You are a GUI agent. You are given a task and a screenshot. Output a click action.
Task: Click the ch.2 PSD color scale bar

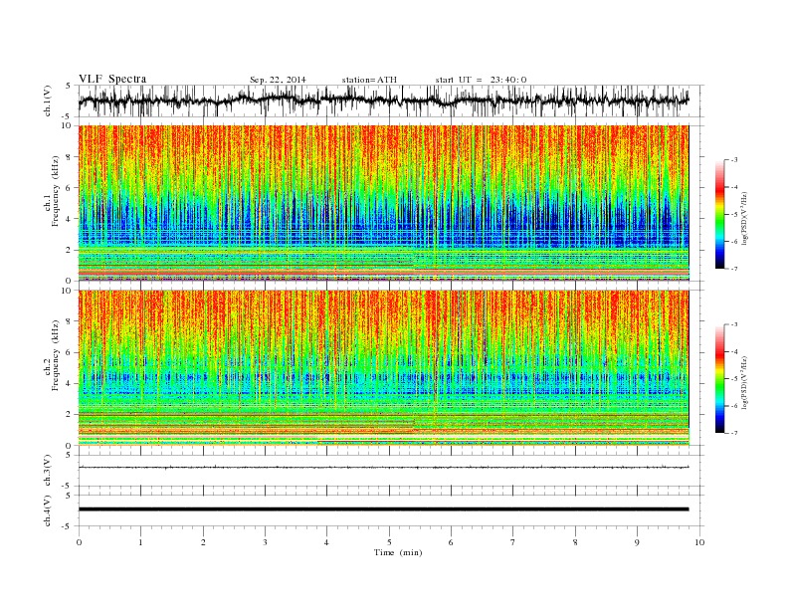719,379
